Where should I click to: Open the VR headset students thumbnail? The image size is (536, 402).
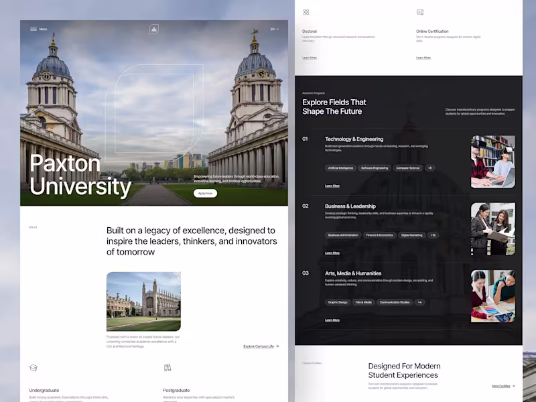tap(493, 161)
